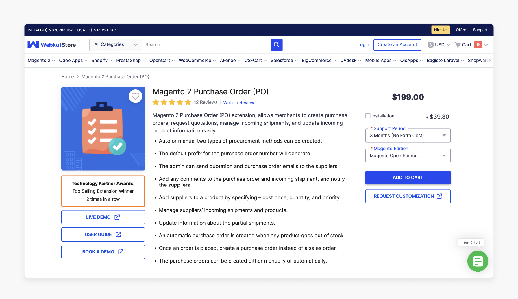The width and height of the screenshot is (518, 299).
Task: Click Create an Account button
Action: coord(397,45)
